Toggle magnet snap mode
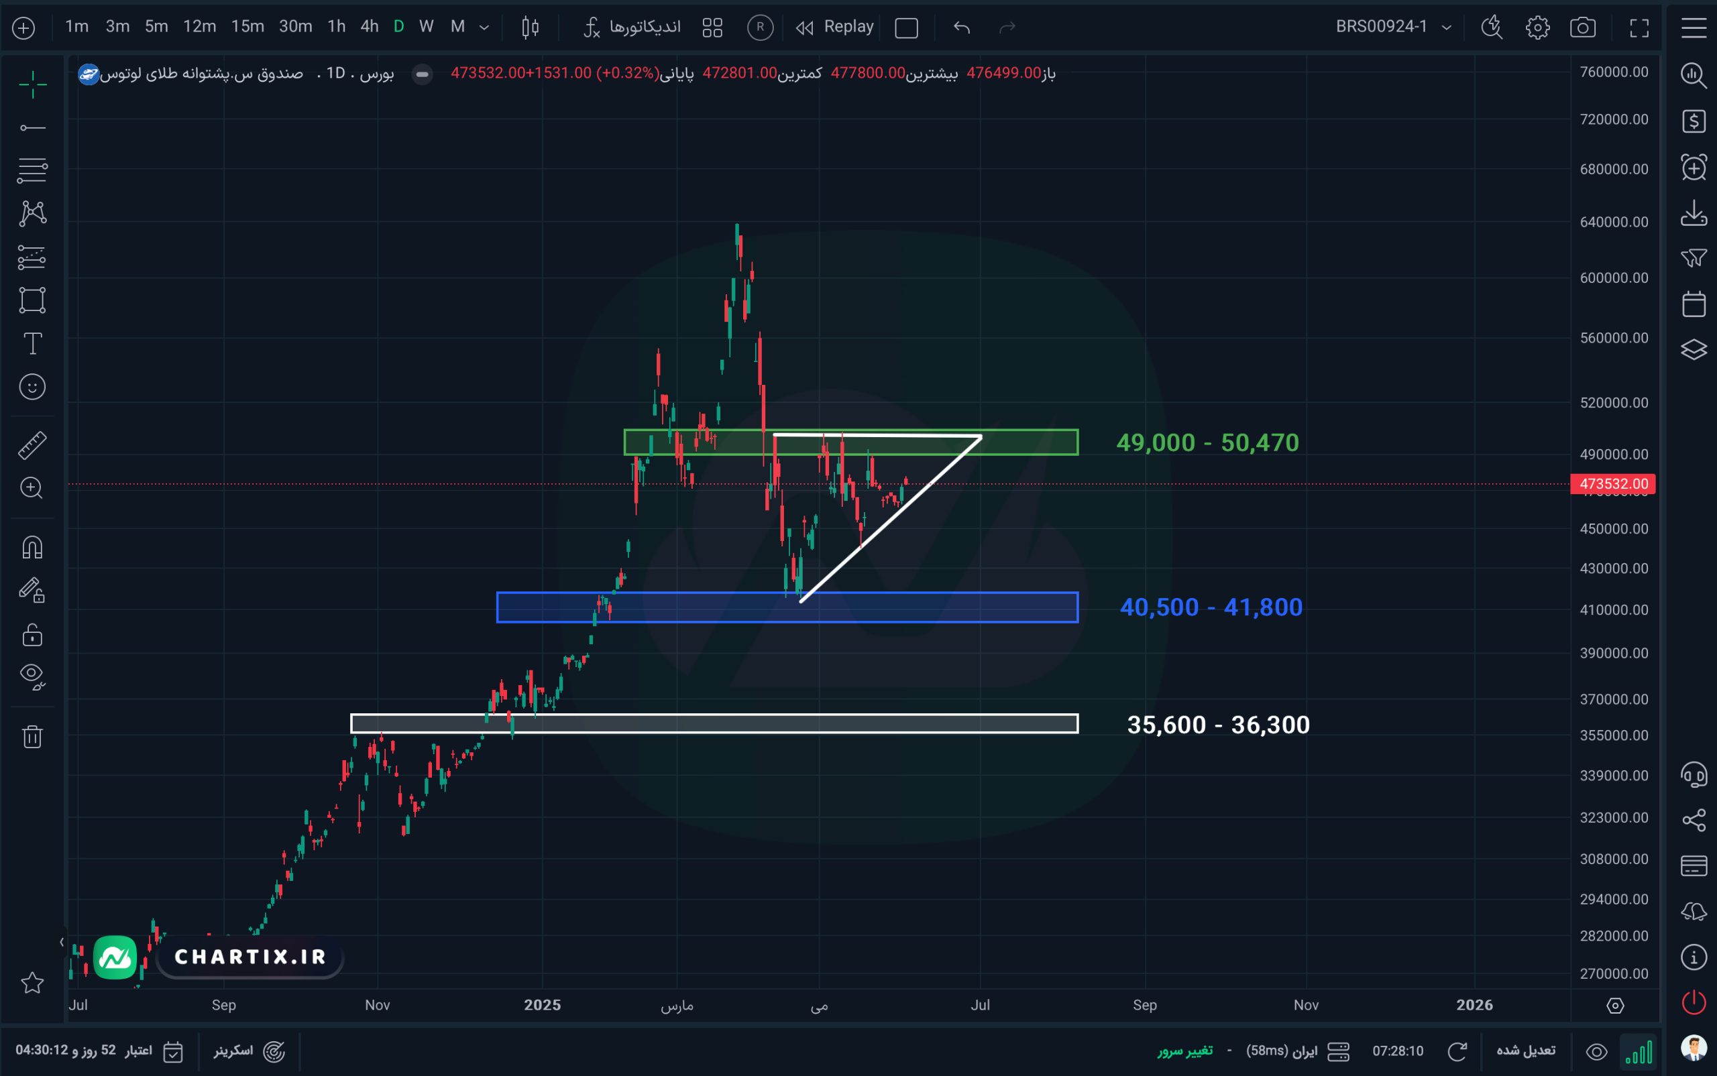This screenshot has width=1717, height=1076. [x=32, y=546]
